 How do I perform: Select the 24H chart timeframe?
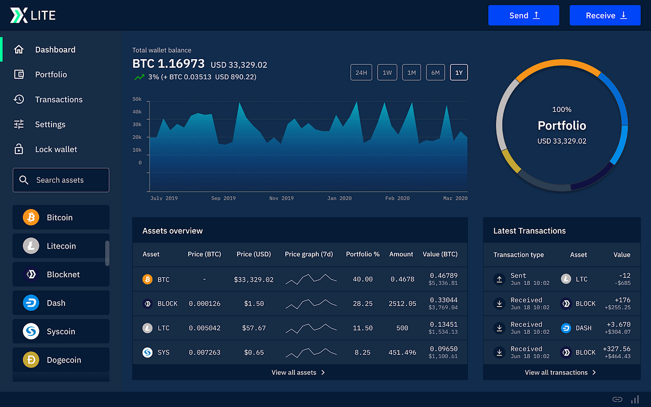click(x=361, y=72)
